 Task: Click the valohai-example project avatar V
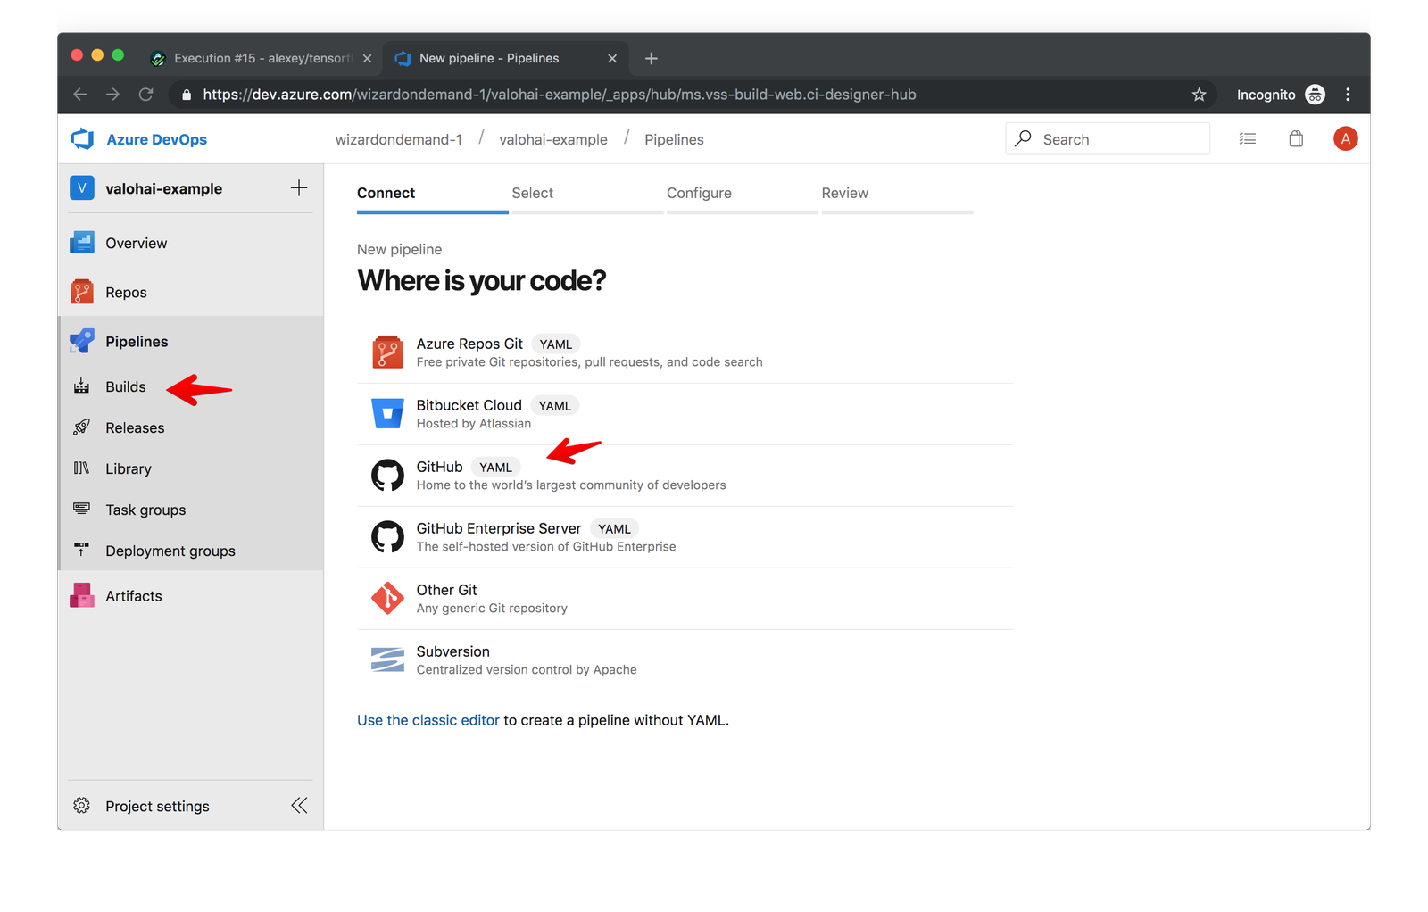point(82,187)
